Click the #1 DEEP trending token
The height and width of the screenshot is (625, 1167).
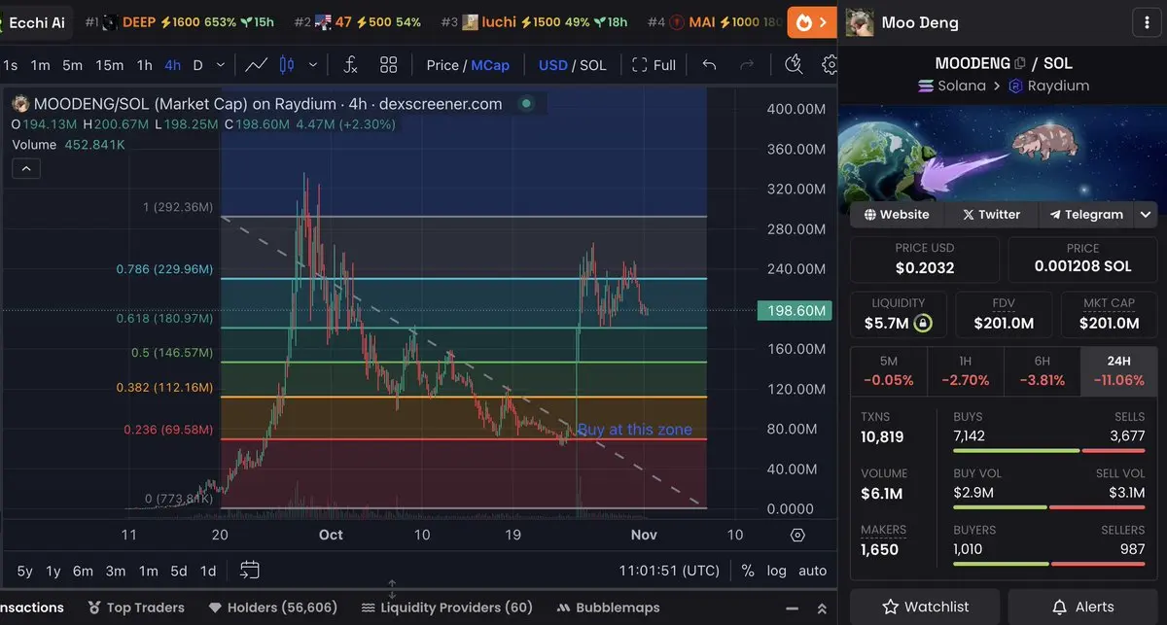pos(179,21)
